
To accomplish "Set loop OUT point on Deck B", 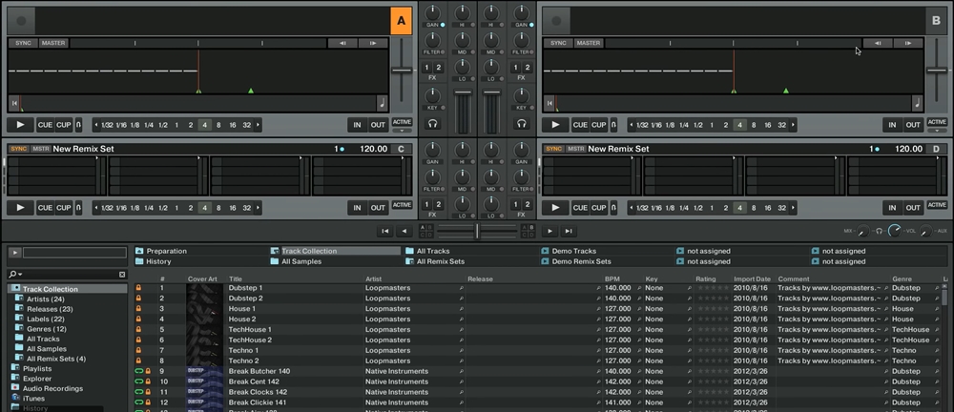I will pos(913,125).
